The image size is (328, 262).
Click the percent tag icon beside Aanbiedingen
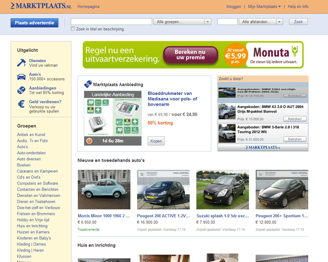[21, 90]
